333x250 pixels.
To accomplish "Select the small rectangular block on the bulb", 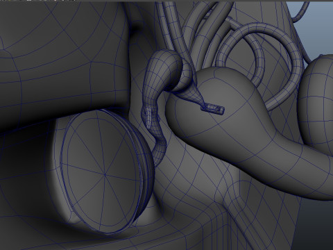I will tap(213, 109).
